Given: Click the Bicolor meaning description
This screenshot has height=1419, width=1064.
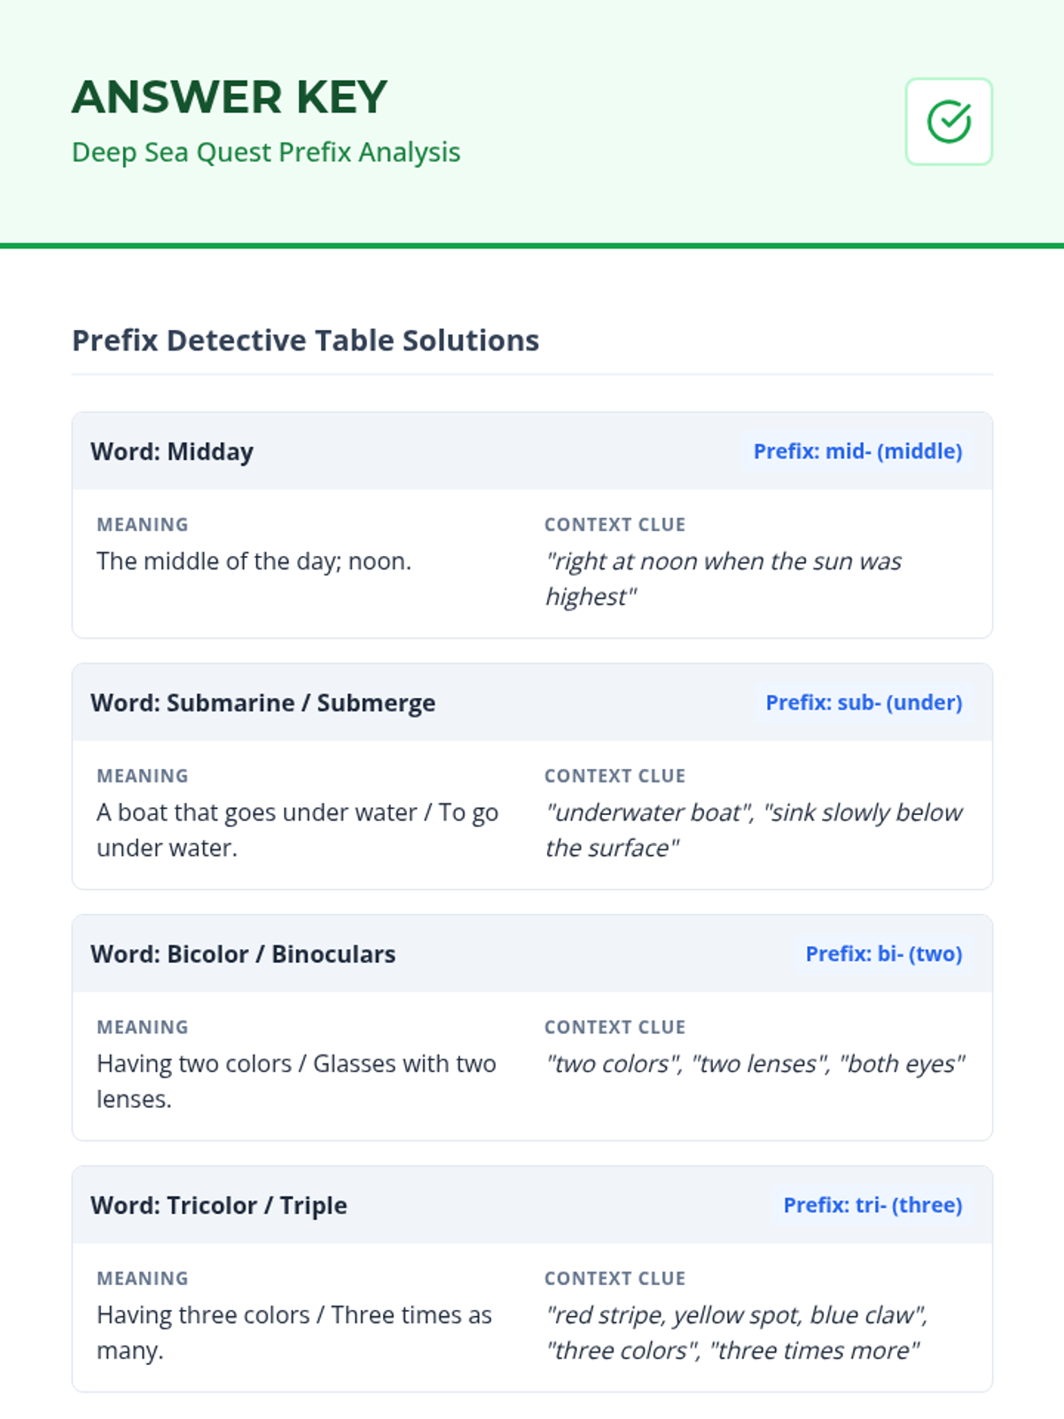Looking at the screenshot, I should click(x=296, y=1080).
